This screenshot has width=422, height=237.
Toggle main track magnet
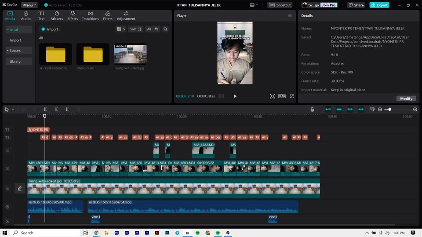pyautogui.click(x=328, y=109)
